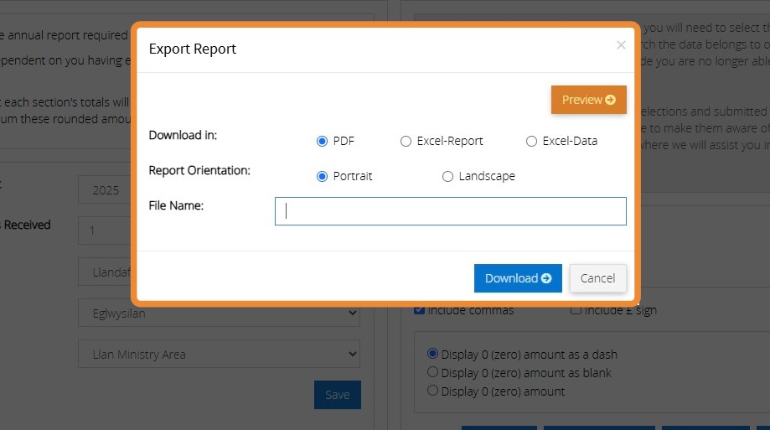Viewport: 770px width, 430px height.
Task: Toggle the Include commas checkbox
Action: [x=419, y=311]
